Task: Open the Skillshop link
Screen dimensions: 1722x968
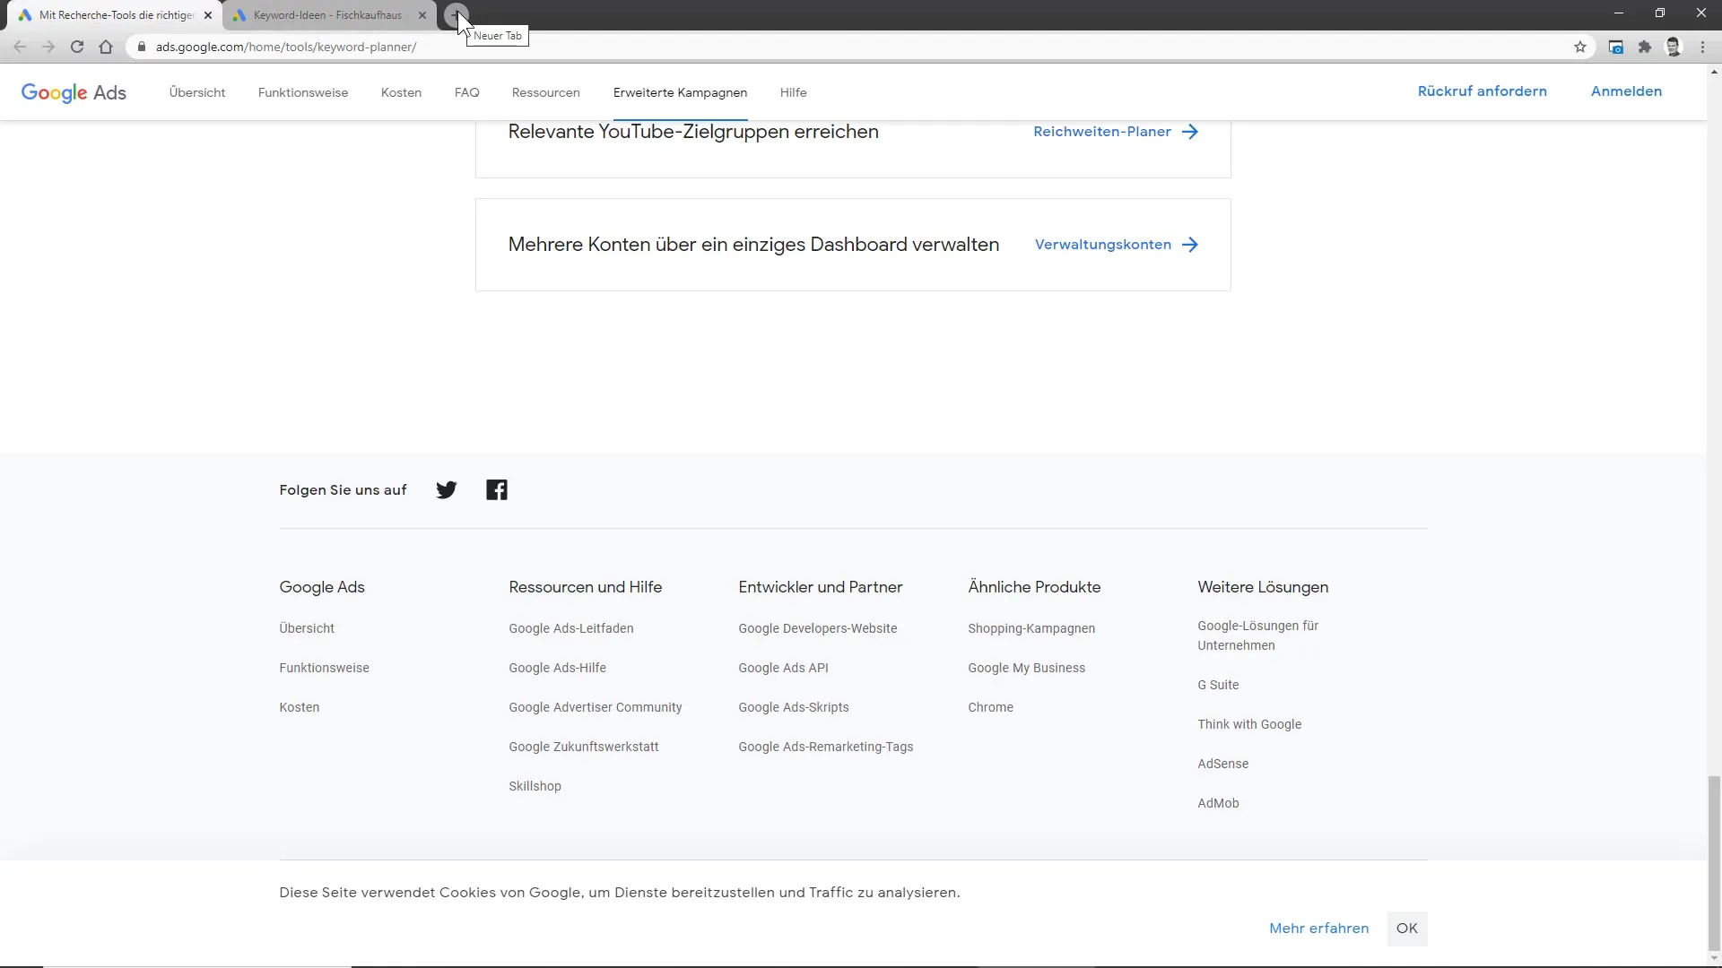Action: coord(535,786)
